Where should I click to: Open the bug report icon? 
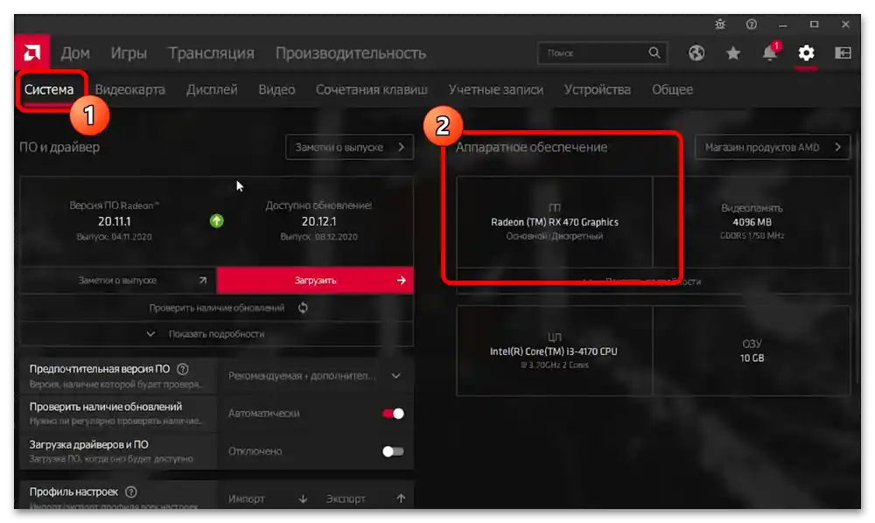[x=720, y=24]
